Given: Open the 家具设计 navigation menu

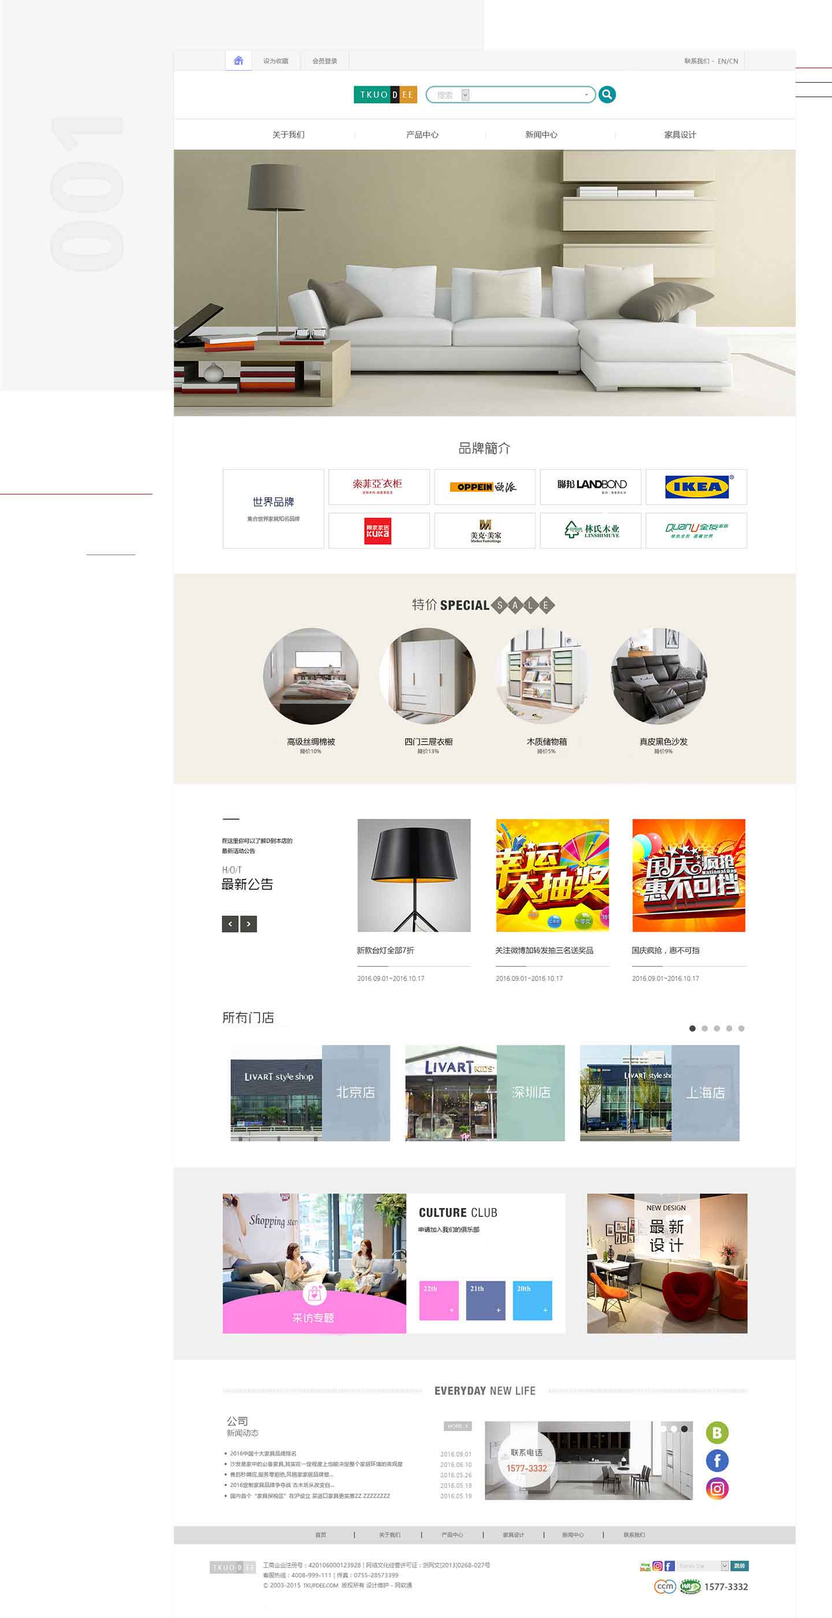Looking at the screenshot, I should tap(680, 134).
